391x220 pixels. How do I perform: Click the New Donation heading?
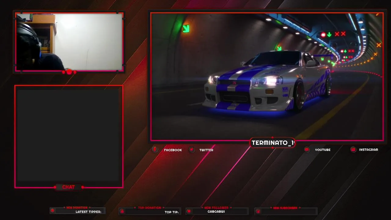tap(77, 208)
